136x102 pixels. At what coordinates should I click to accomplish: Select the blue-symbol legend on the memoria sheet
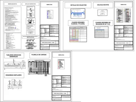[x=50, y=14]
